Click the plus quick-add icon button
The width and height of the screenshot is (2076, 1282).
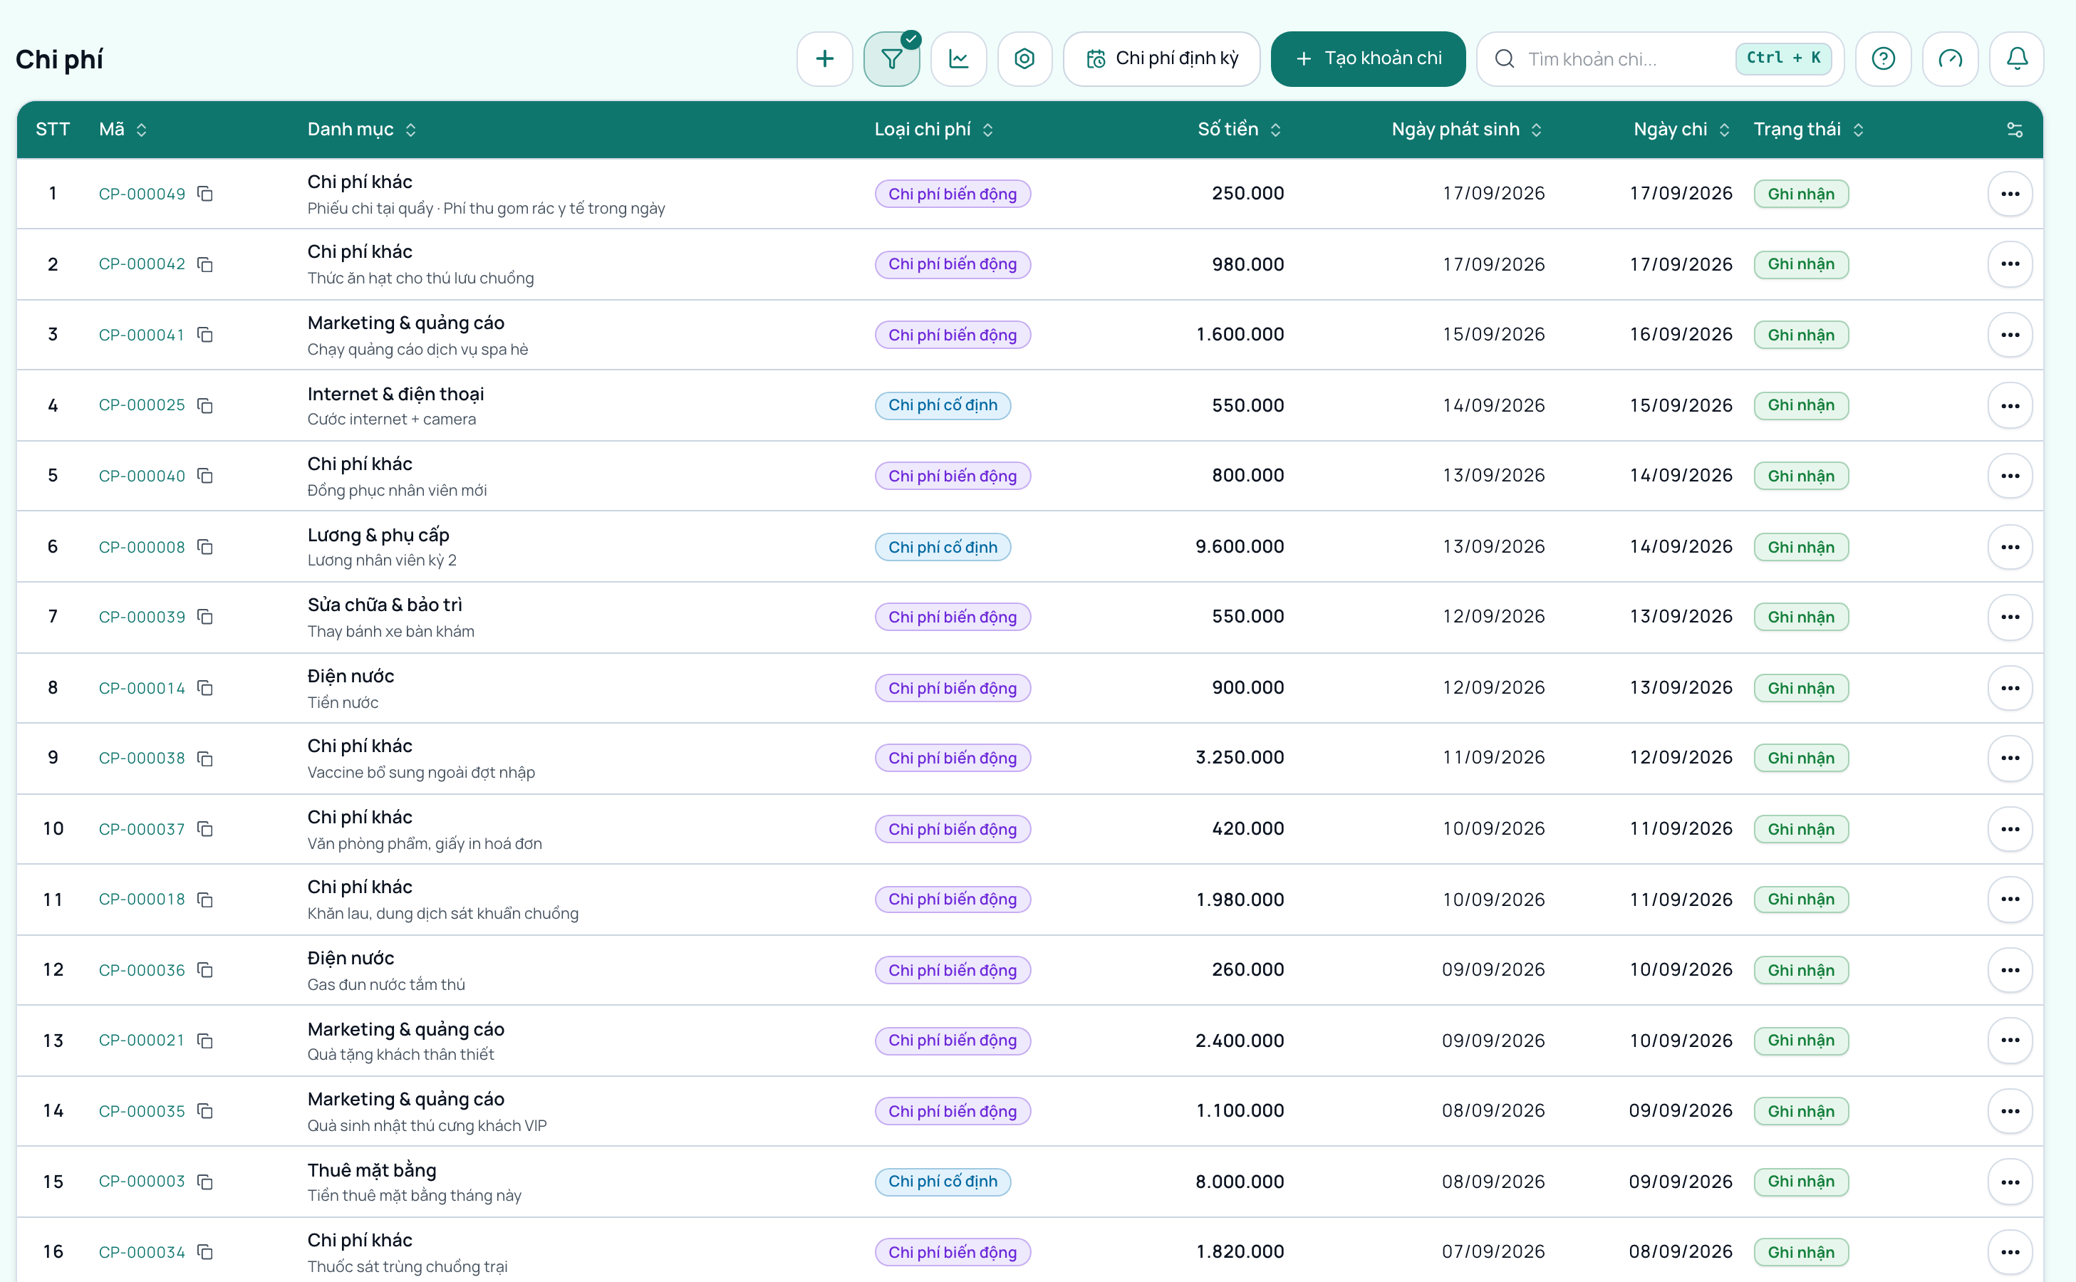click(x=824, y=58)
